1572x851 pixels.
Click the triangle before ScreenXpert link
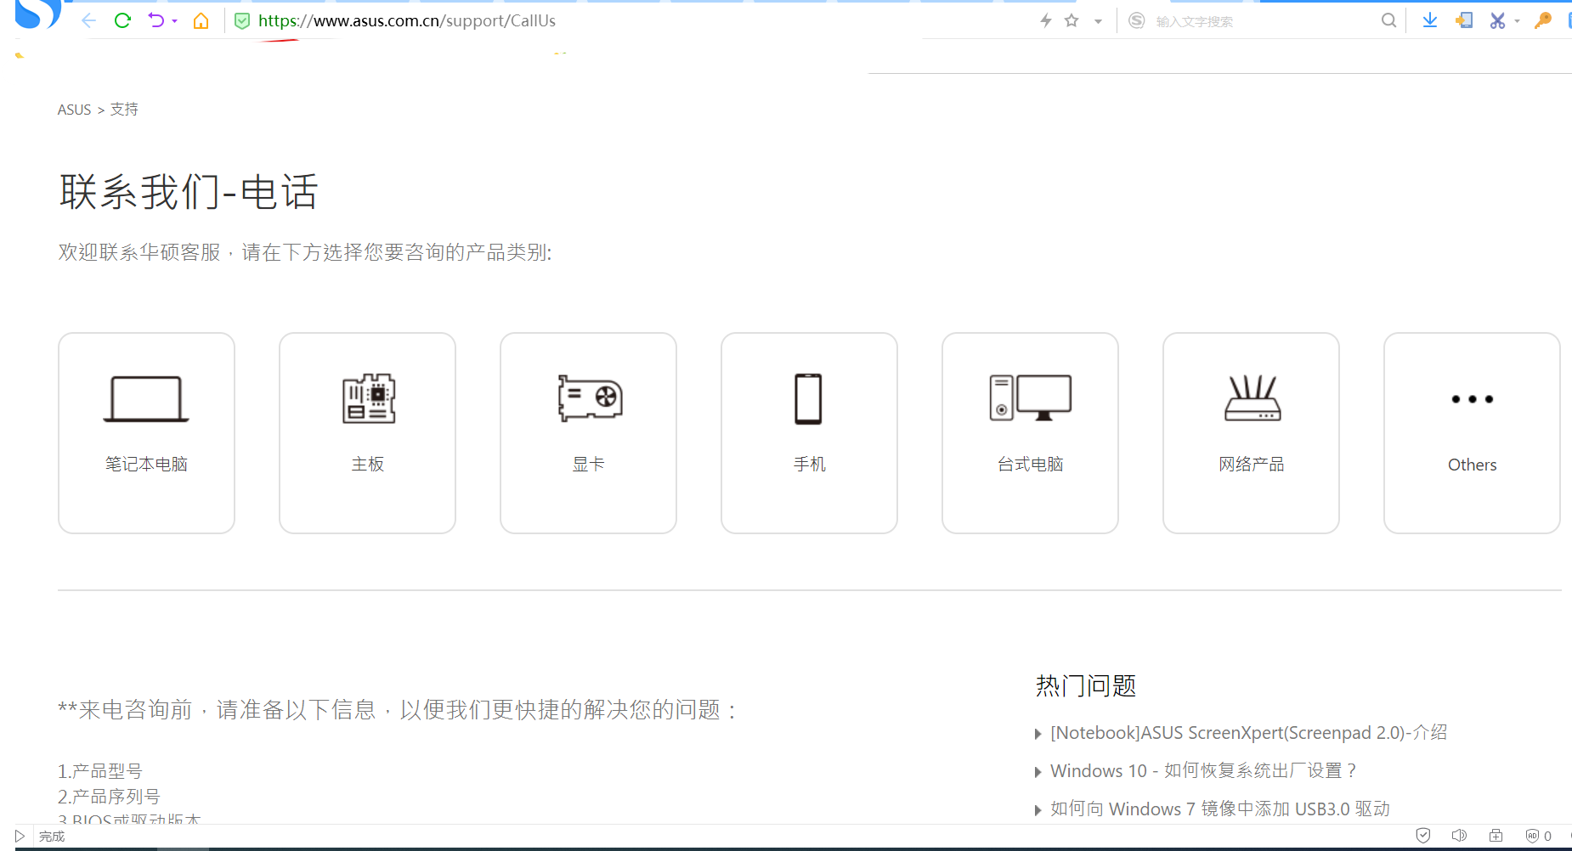(x=1038, y=734)
